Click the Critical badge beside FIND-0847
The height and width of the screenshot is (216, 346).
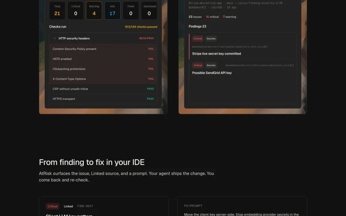[x=52, y=206]
